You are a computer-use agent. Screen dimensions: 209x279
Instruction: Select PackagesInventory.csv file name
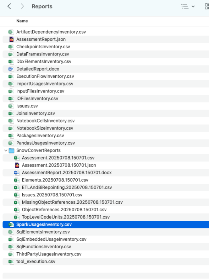click(x=40, y=136)
